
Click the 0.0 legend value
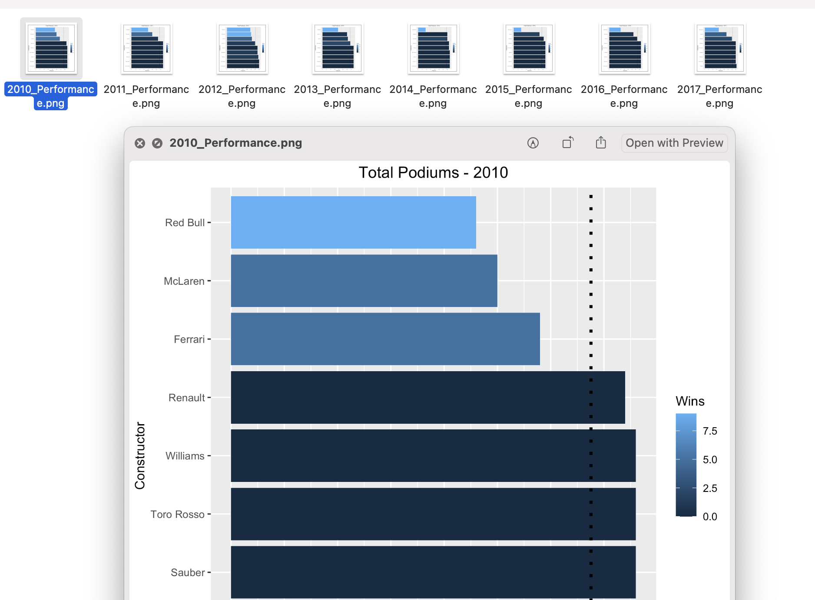click(710, 517)
